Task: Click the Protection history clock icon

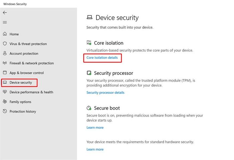Action: pos(5,111)
